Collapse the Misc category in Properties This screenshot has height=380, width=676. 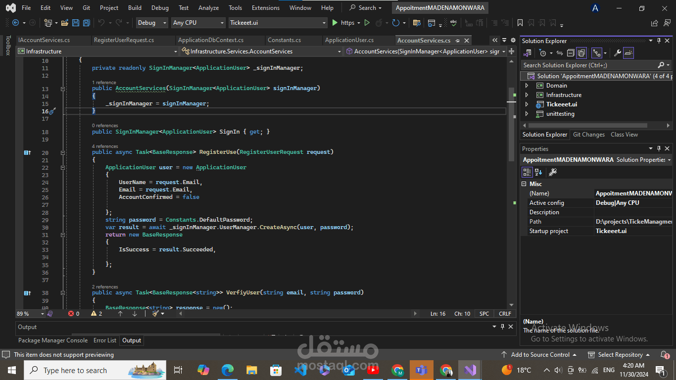pos(524,184)
